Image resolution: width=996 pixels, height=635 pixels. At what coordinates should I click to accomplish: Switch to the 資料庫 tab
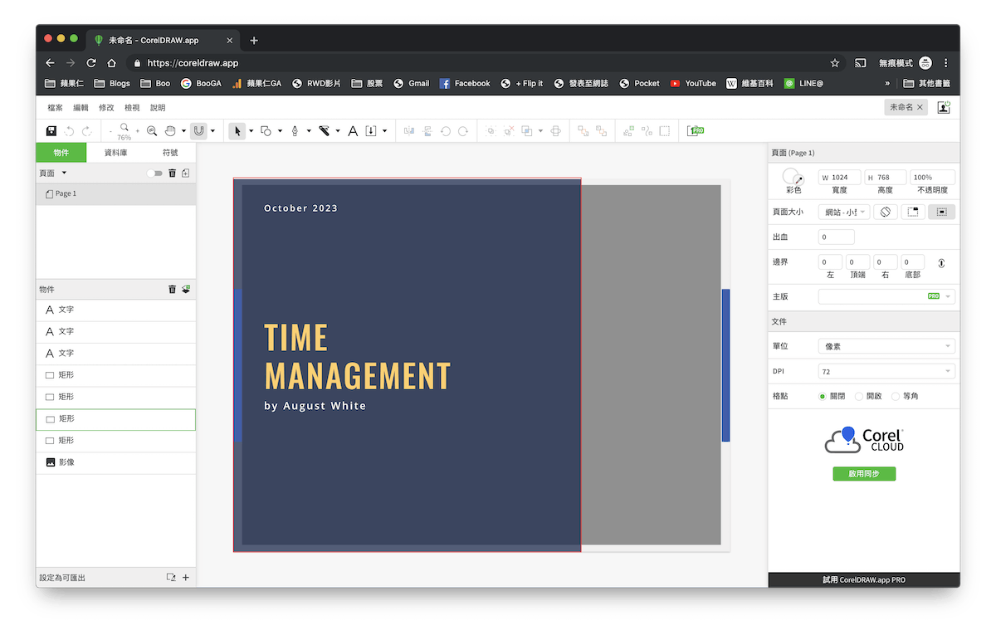[x=115, y=153]
